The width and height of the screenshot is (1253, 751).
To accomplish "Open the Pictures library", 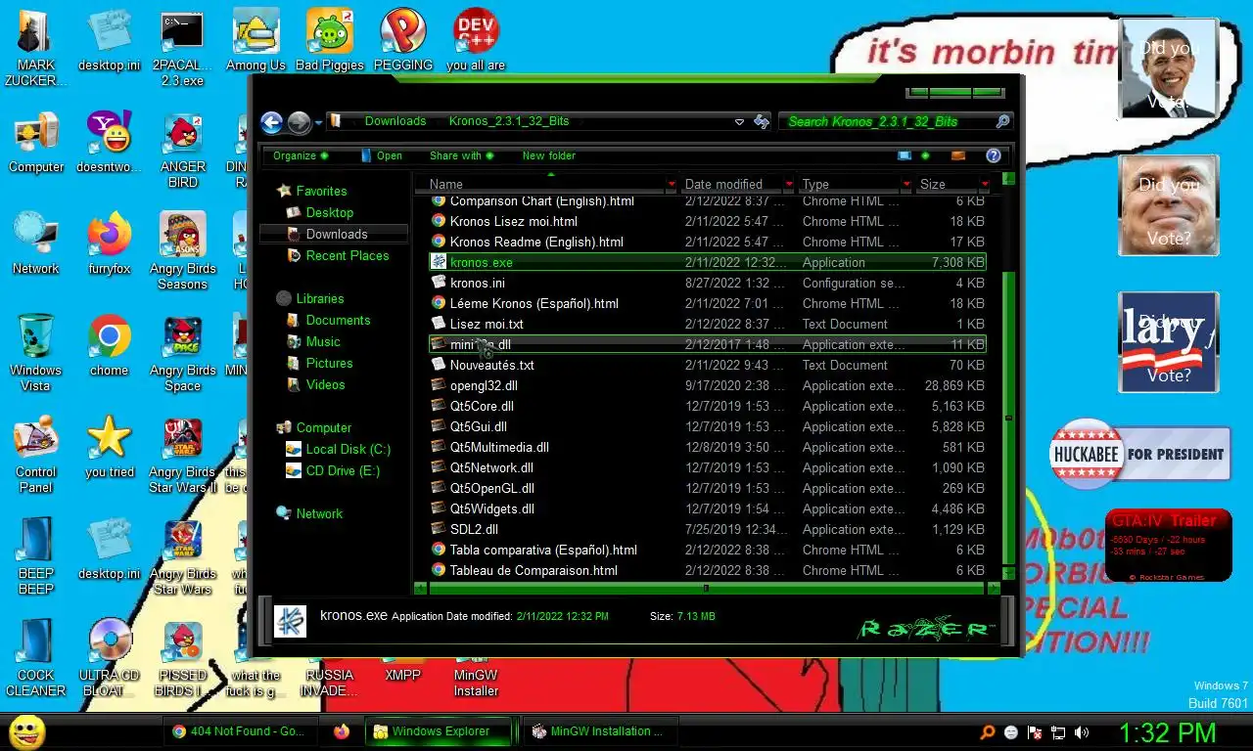I will (x=329, y=363).
